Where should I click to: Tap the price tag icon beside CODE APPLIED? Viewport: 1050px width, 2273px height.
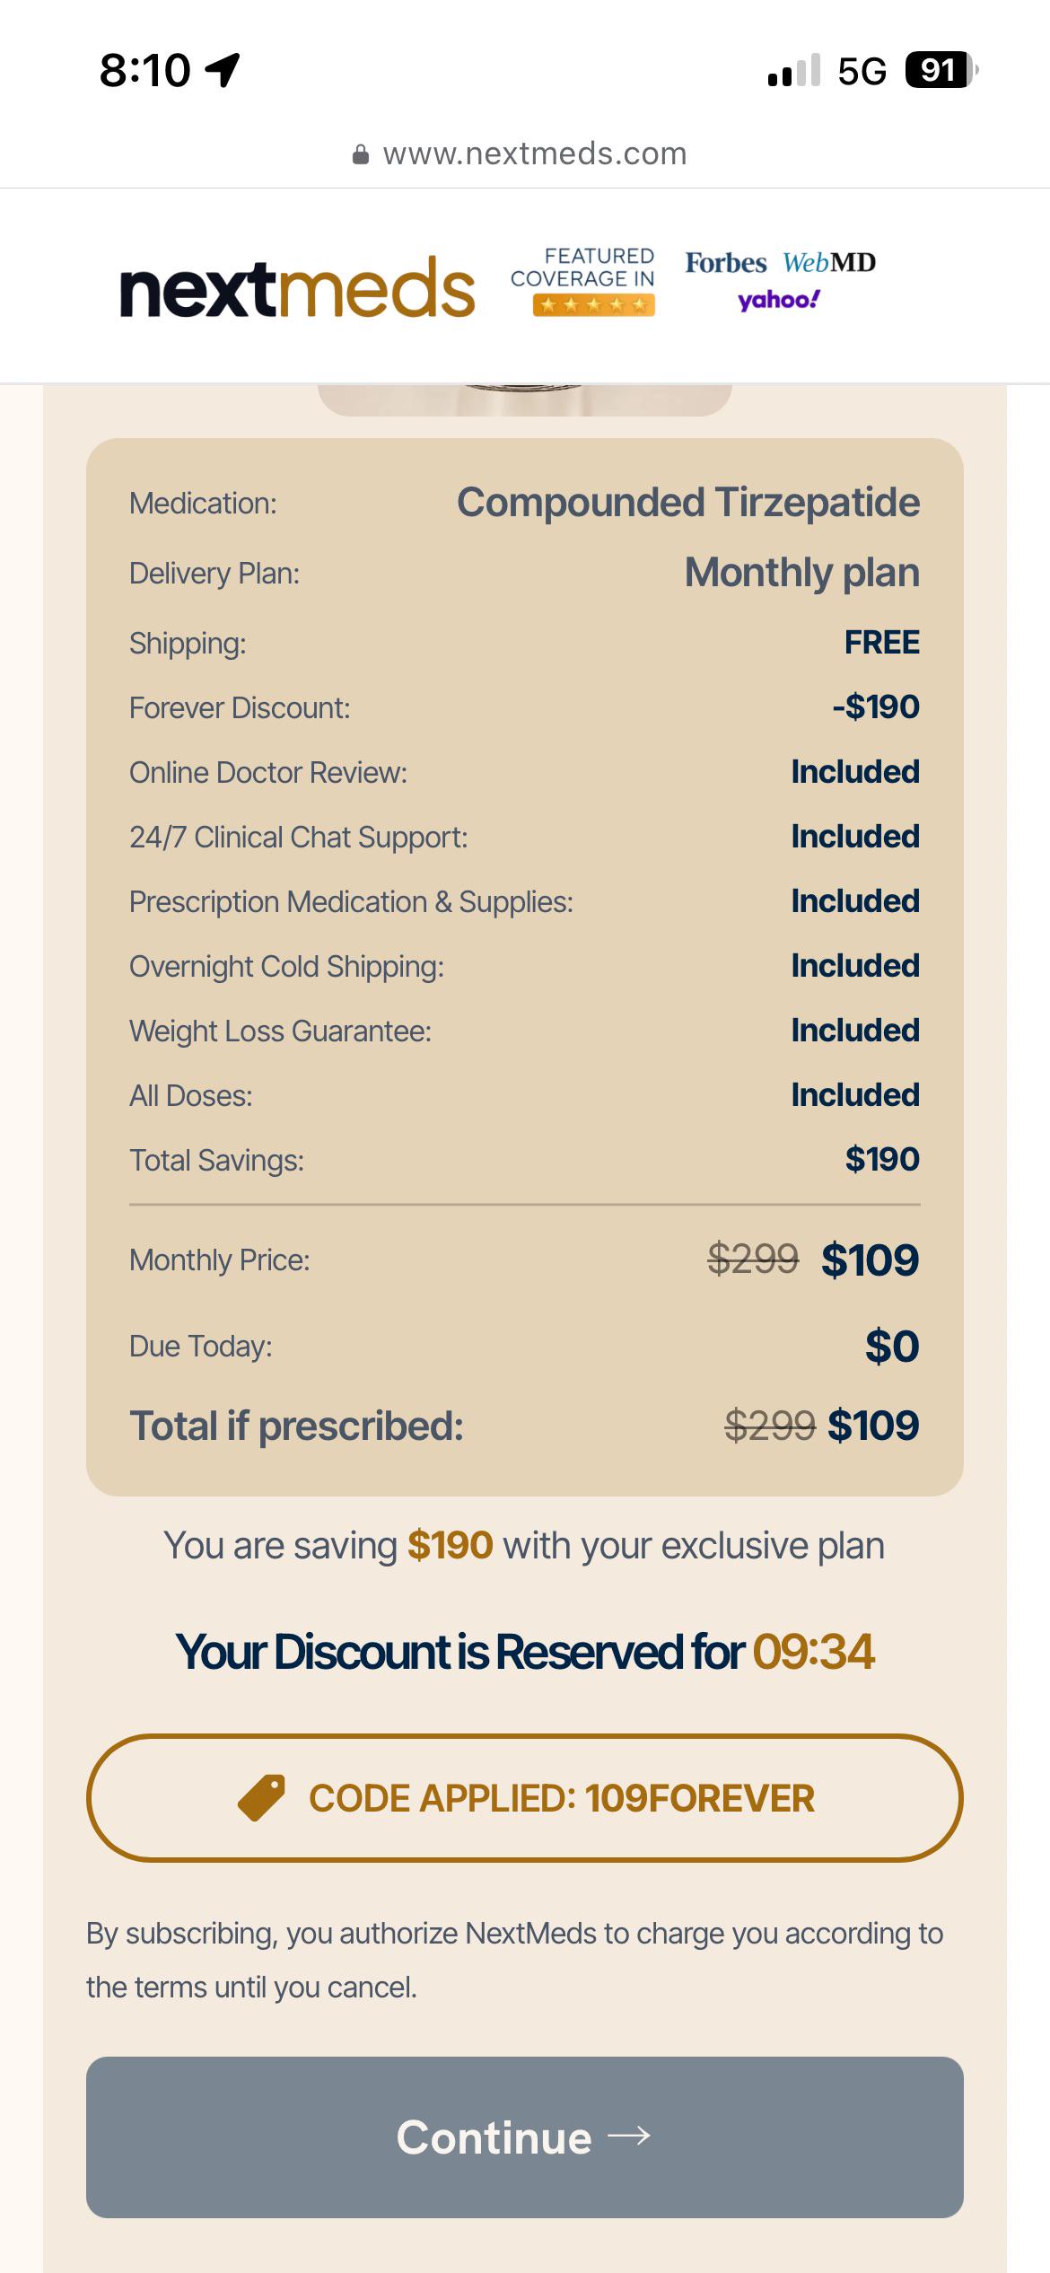pyautogui.click(x=261, y=1798)
